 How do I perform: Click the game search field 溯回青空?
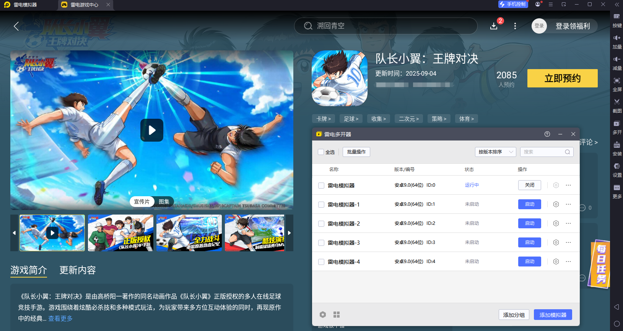(386, 26)
